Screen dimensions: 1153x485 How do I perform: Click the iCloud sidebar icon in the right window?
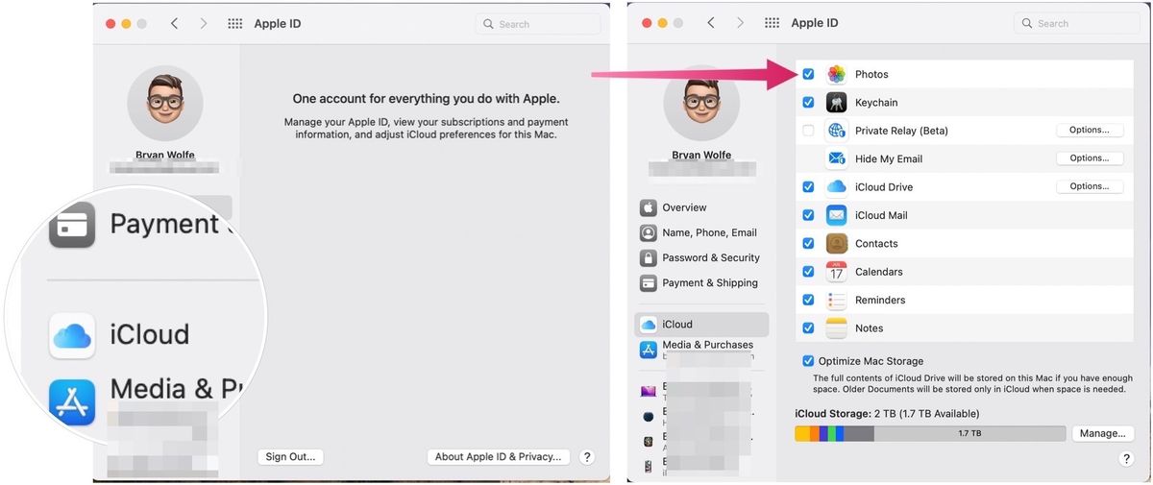click(x=649, y=325)
